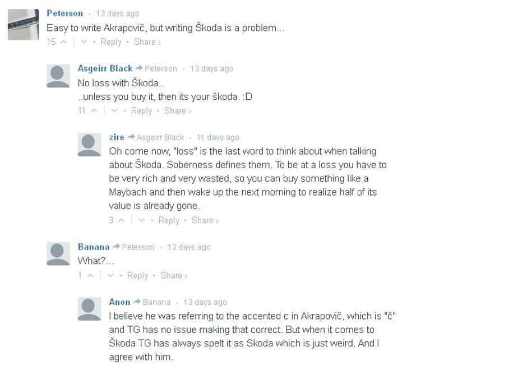The height and width of the screenshot is (366, 527).
Task: Open Peterson's profile avatar
Action: point(23,25)
